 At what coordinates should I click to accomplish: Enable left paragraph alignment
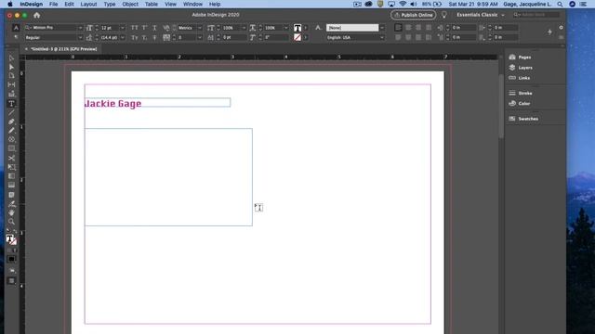point(398,28)
